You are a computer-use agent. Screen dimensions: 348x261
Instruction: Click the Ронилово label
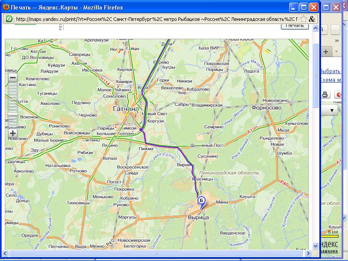[59, 126]
